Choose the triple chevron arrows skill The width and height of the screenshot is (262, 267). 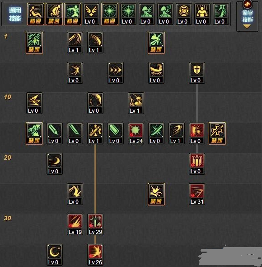click(x=116, y=73)
